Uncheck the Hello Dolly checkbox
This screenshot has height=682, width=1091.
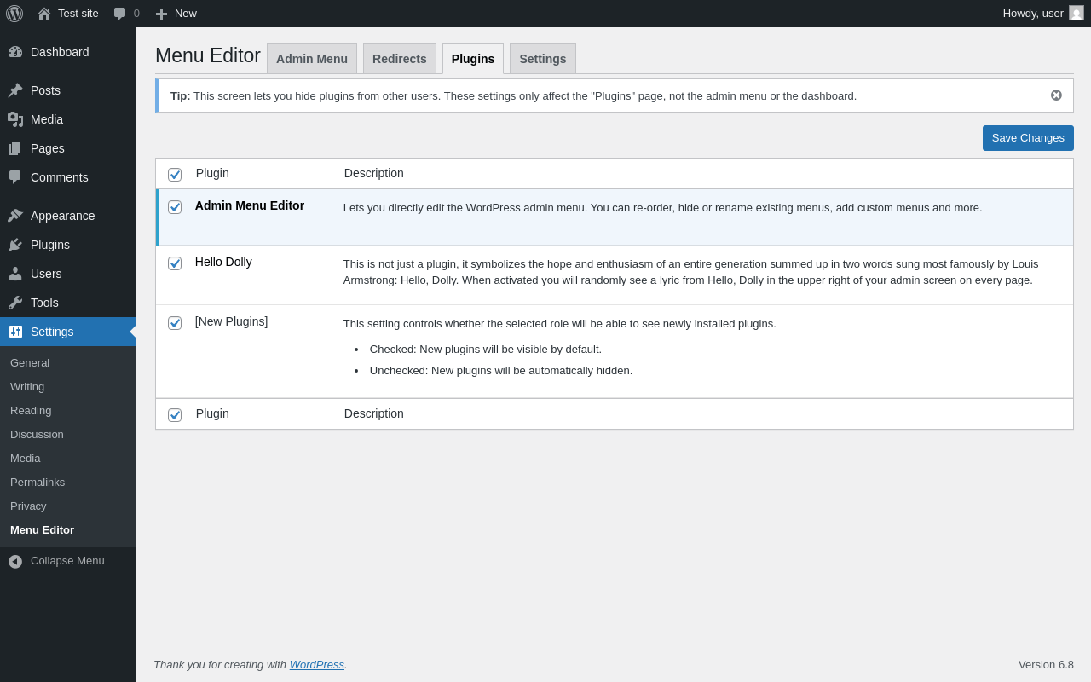click(175, 263)
